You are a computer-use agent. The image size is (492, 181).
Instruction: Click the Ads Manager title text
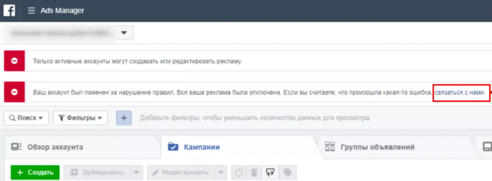click(x=62, y=11)
